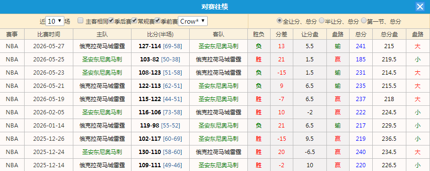
Task: Click the 让分盘 column header
Action: tap(310, 34)
